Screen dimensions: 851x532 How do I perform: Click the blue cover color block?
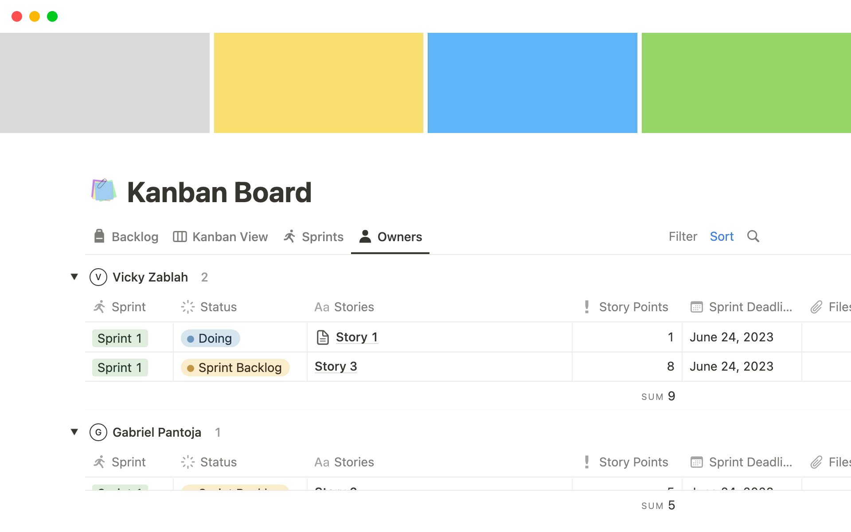pyautogui.click(x=532, y=83)
